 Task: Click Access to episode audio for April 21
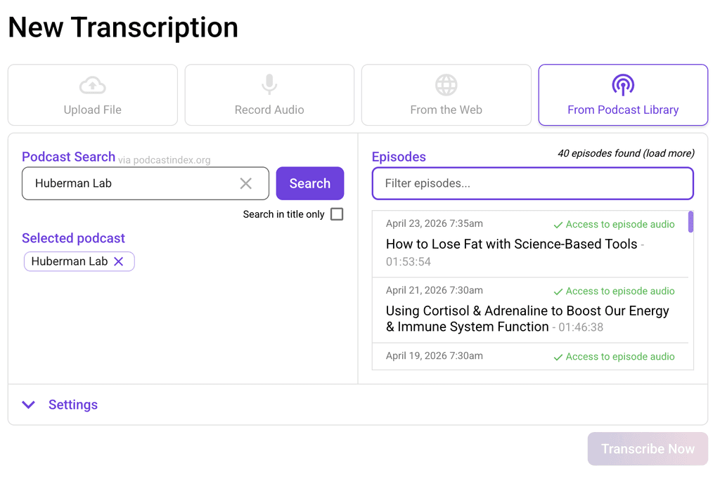[615, 292]
